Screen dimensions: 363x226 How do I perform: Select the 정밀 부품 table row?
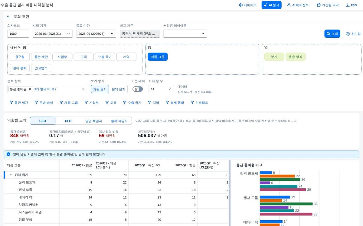116,220
